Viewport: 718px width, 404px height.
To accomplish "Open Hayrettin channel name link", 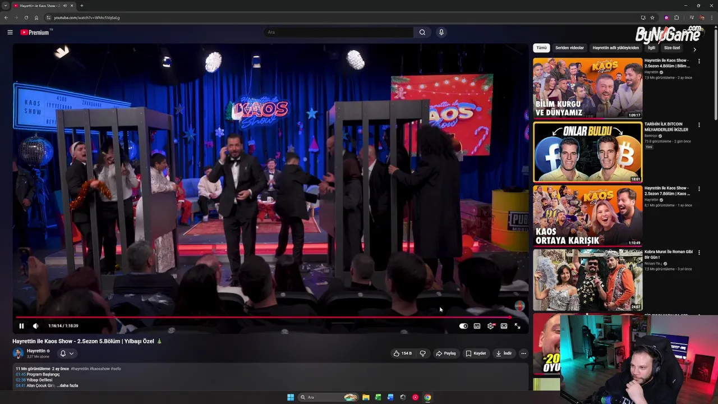I will pos(36,351).
